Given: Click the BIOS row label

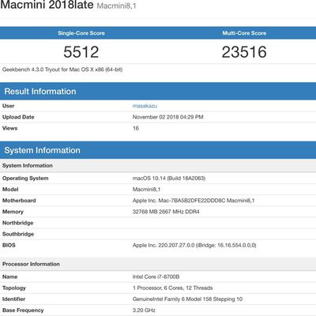Looking at the screenshot, I should coord(9,245).
